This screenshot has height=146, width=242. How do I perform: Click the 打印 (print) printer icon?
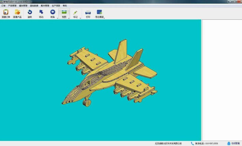click(88, 13)
